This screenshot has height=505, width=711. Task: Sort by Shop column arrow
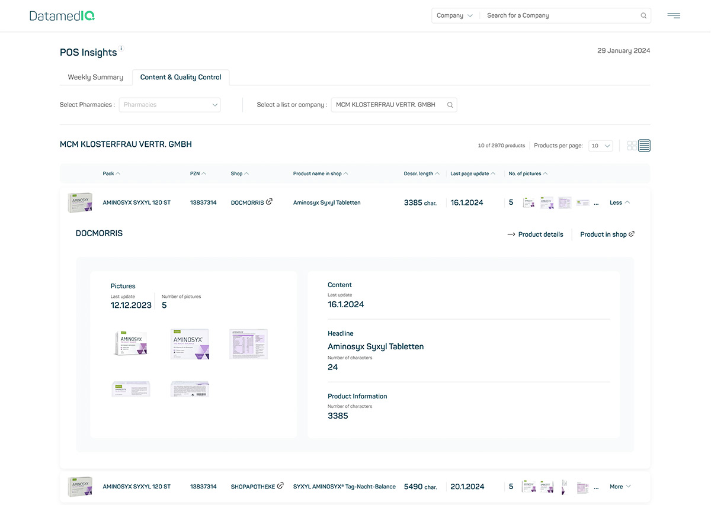246,173
